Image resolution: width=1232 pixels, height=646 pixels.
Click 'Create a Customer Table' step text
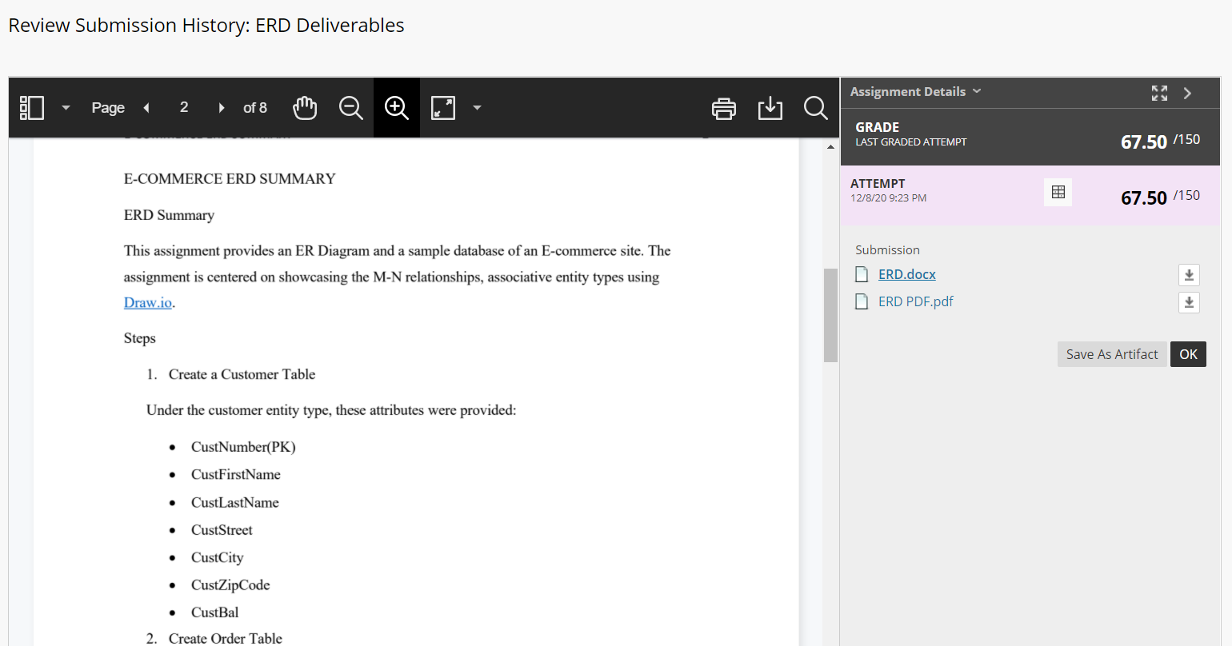(242, 374)
